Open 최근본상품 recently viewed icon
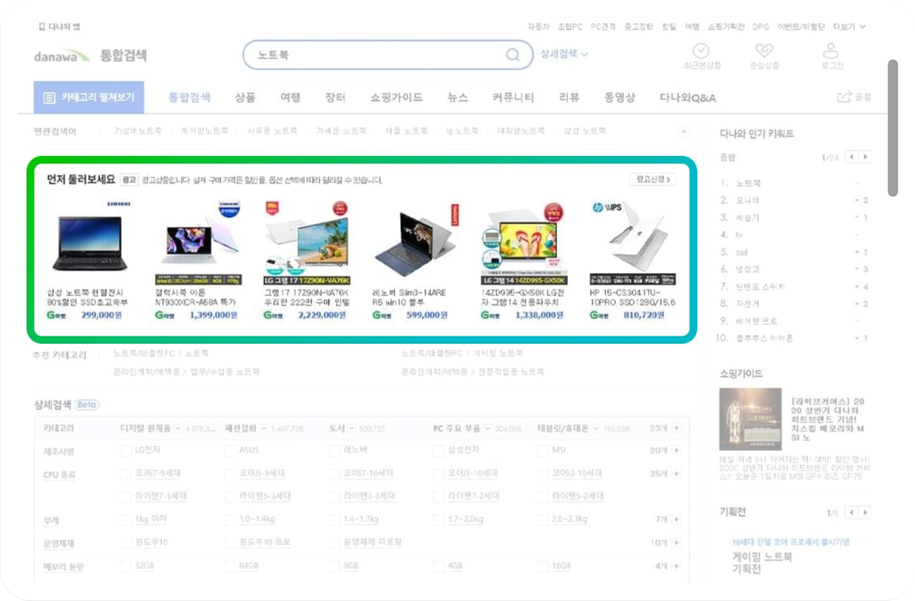915x601 pixels. pyautogui.click(x=700, y=51)
